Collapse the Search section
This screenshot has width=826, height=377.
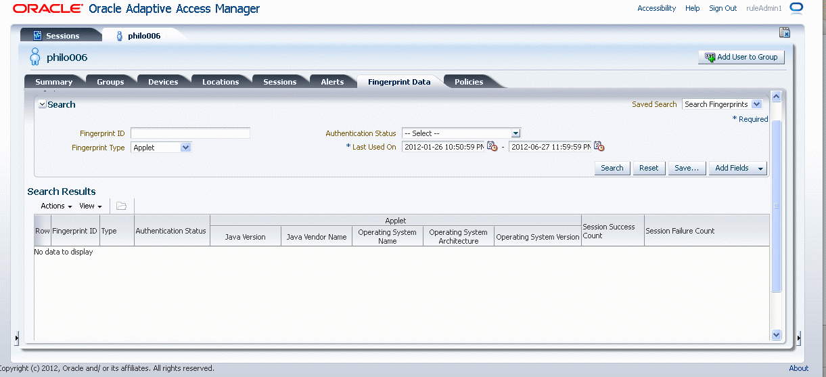(x=42, y=105)
